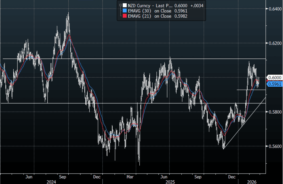Click the blue 0.5961 EMA price tag
This screenshot has height=184, width=283.
[274, 84]
